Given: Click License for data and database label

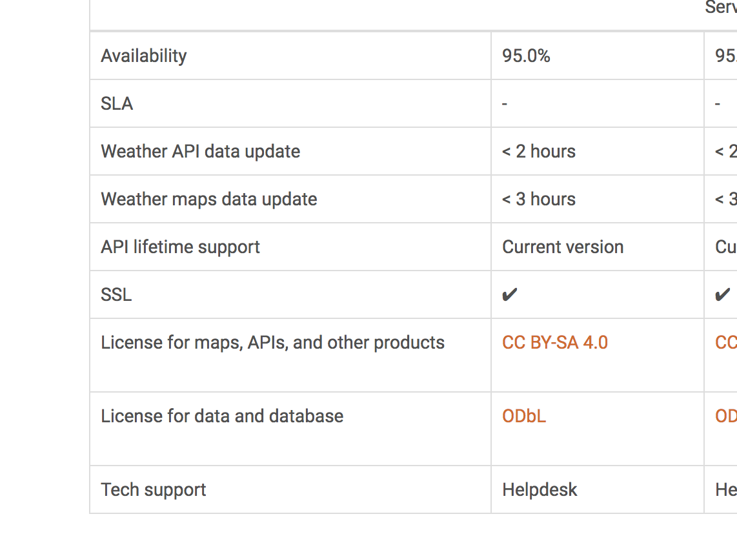Looking at the screenshot, I should pos(222,416).
